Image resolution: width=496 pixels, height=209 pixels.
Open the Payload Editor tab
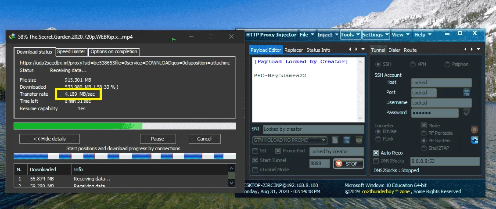coord(266,50)
